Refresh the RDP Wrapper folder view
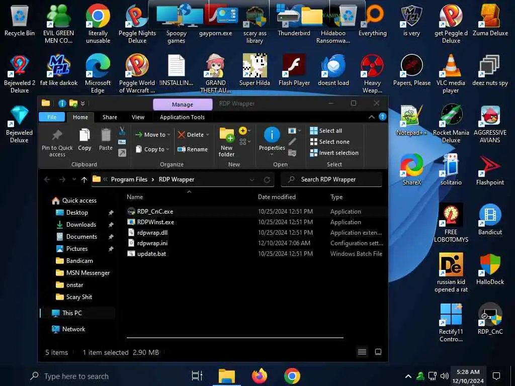 267,179
